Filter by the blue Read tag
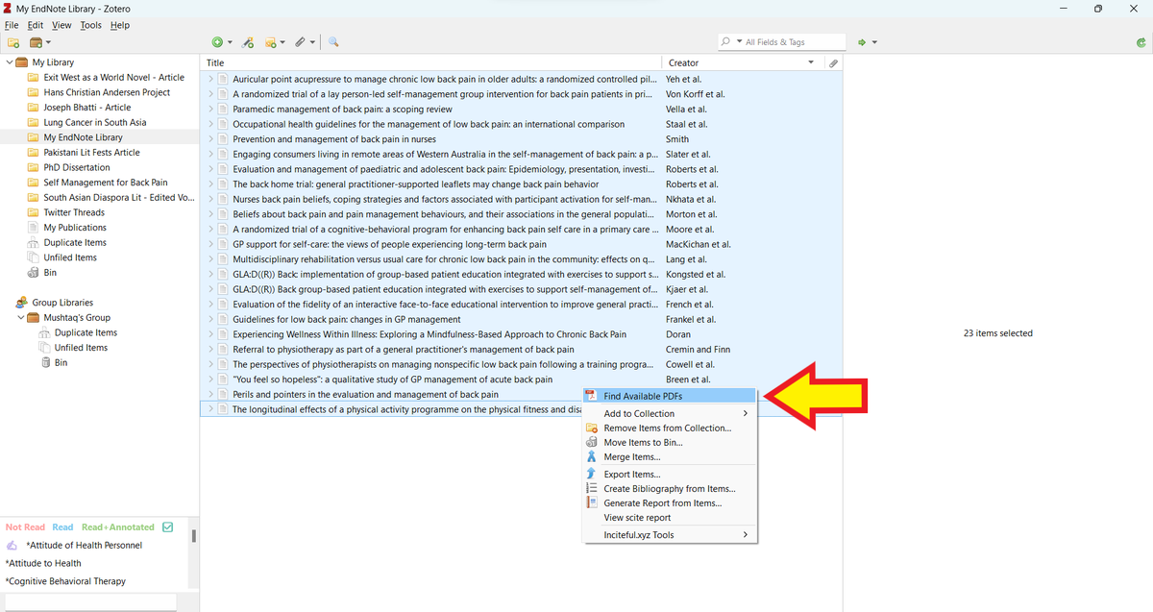Screen dimensions: 1153x612 coord(62,527)
